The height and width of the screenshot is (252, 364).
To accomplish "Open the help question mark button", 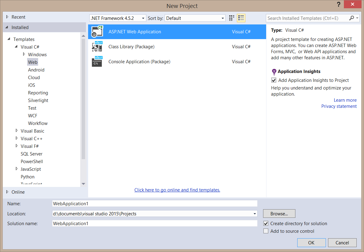I will tap(339, 4).
